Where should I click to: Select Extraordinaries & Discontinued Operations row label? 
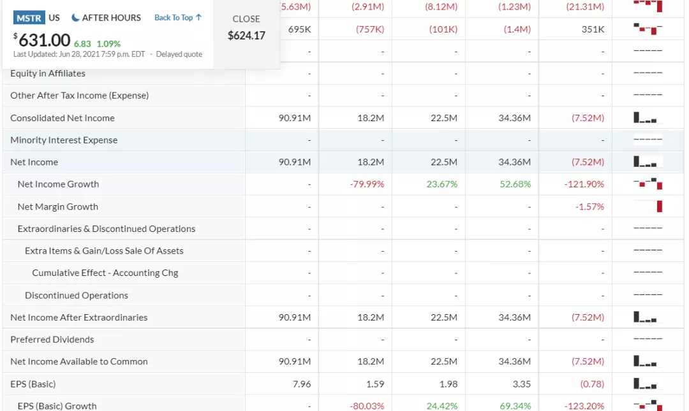tap(107, 229)
